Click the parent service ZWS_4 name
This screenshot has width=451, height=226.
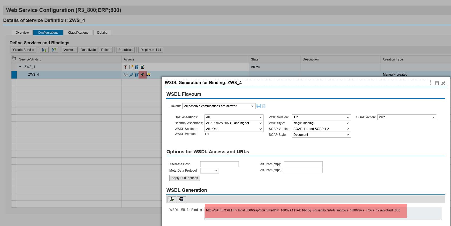[x=30, y=67]
